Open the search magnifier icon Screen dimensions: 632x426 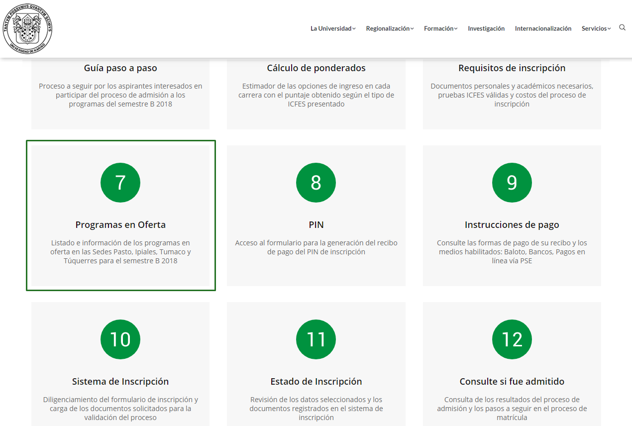point(622,28)
